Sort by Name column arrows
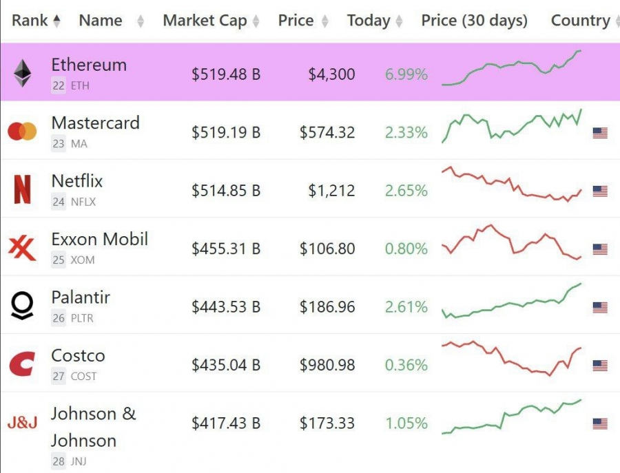 pyautogui.click(x=141, y=21)
